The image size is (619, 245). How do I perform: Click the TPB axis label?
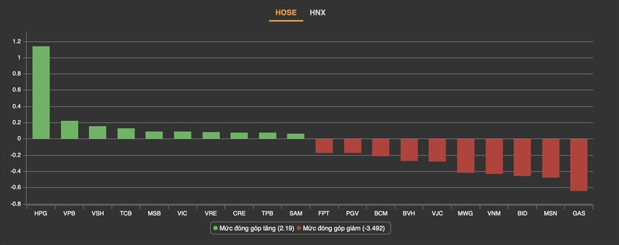click(268, 213)
